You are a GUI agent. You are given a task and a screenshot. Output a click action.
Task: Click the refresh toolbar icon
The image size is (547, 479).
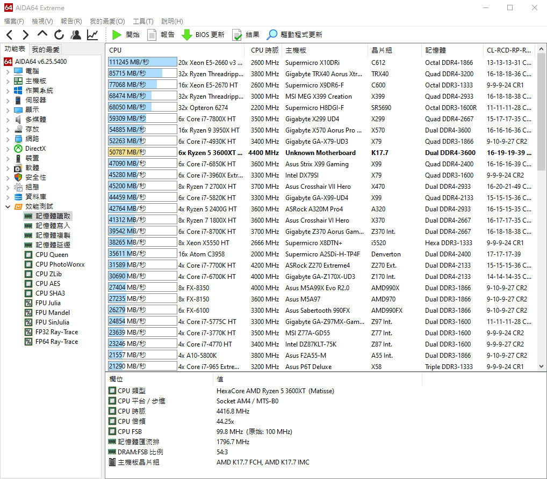coord(59,34)
